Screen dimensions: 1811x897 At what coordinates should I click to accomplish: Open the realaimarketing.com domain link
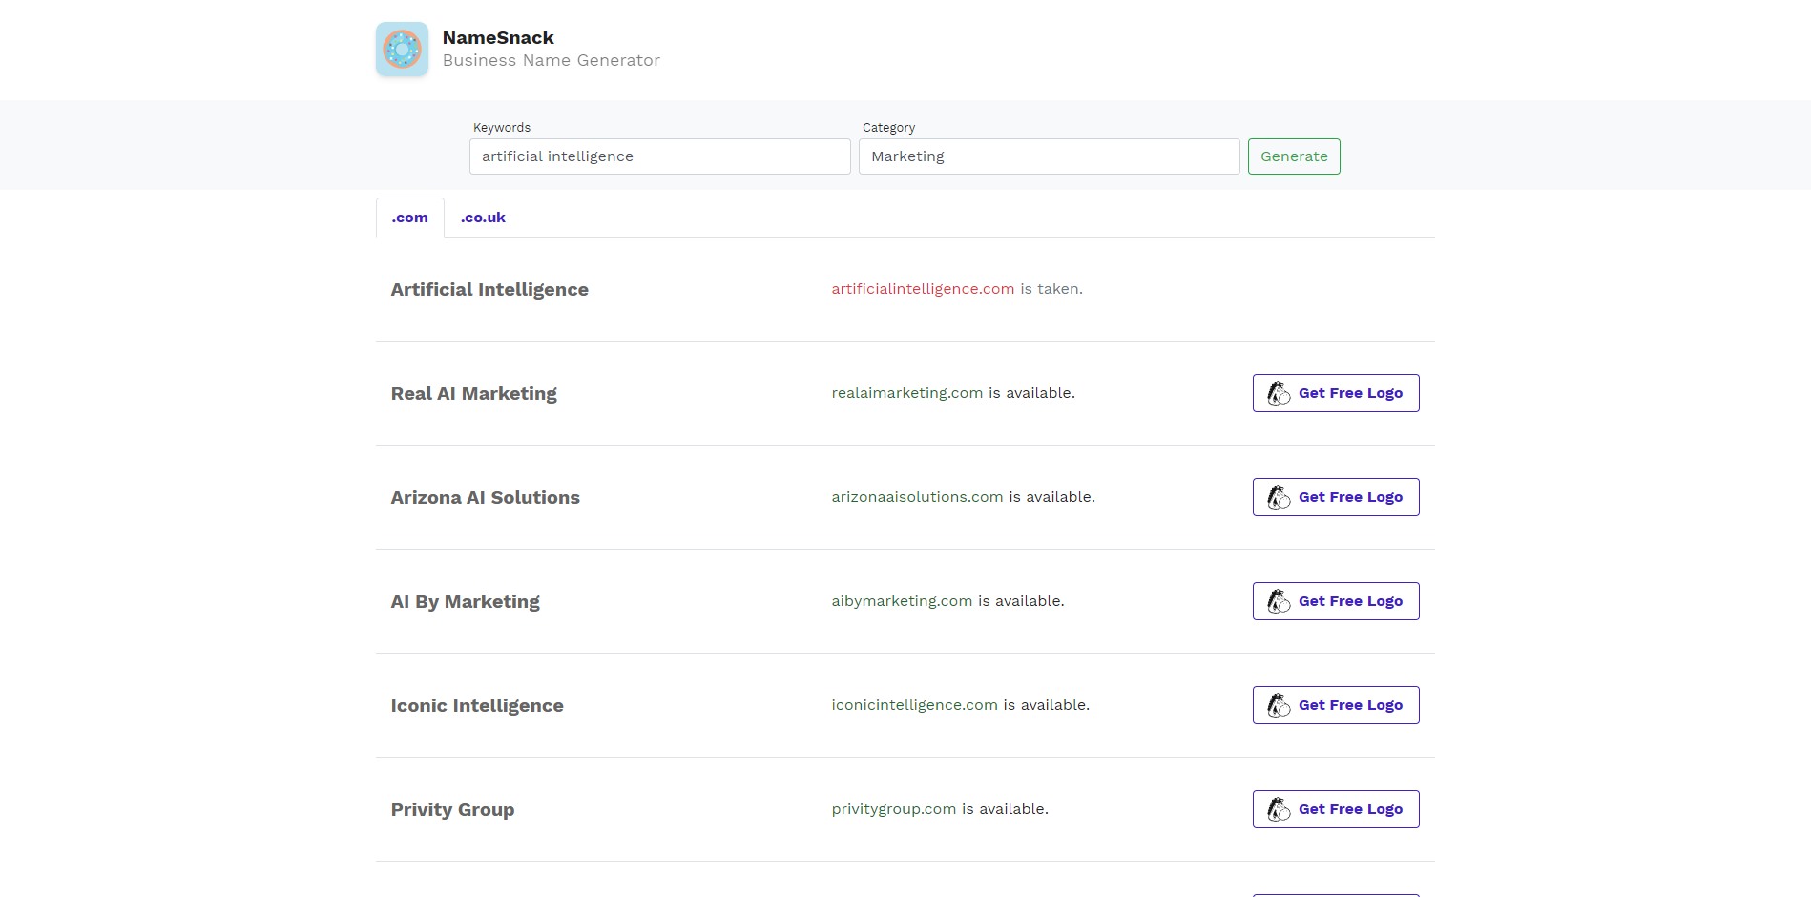[906, 393]
